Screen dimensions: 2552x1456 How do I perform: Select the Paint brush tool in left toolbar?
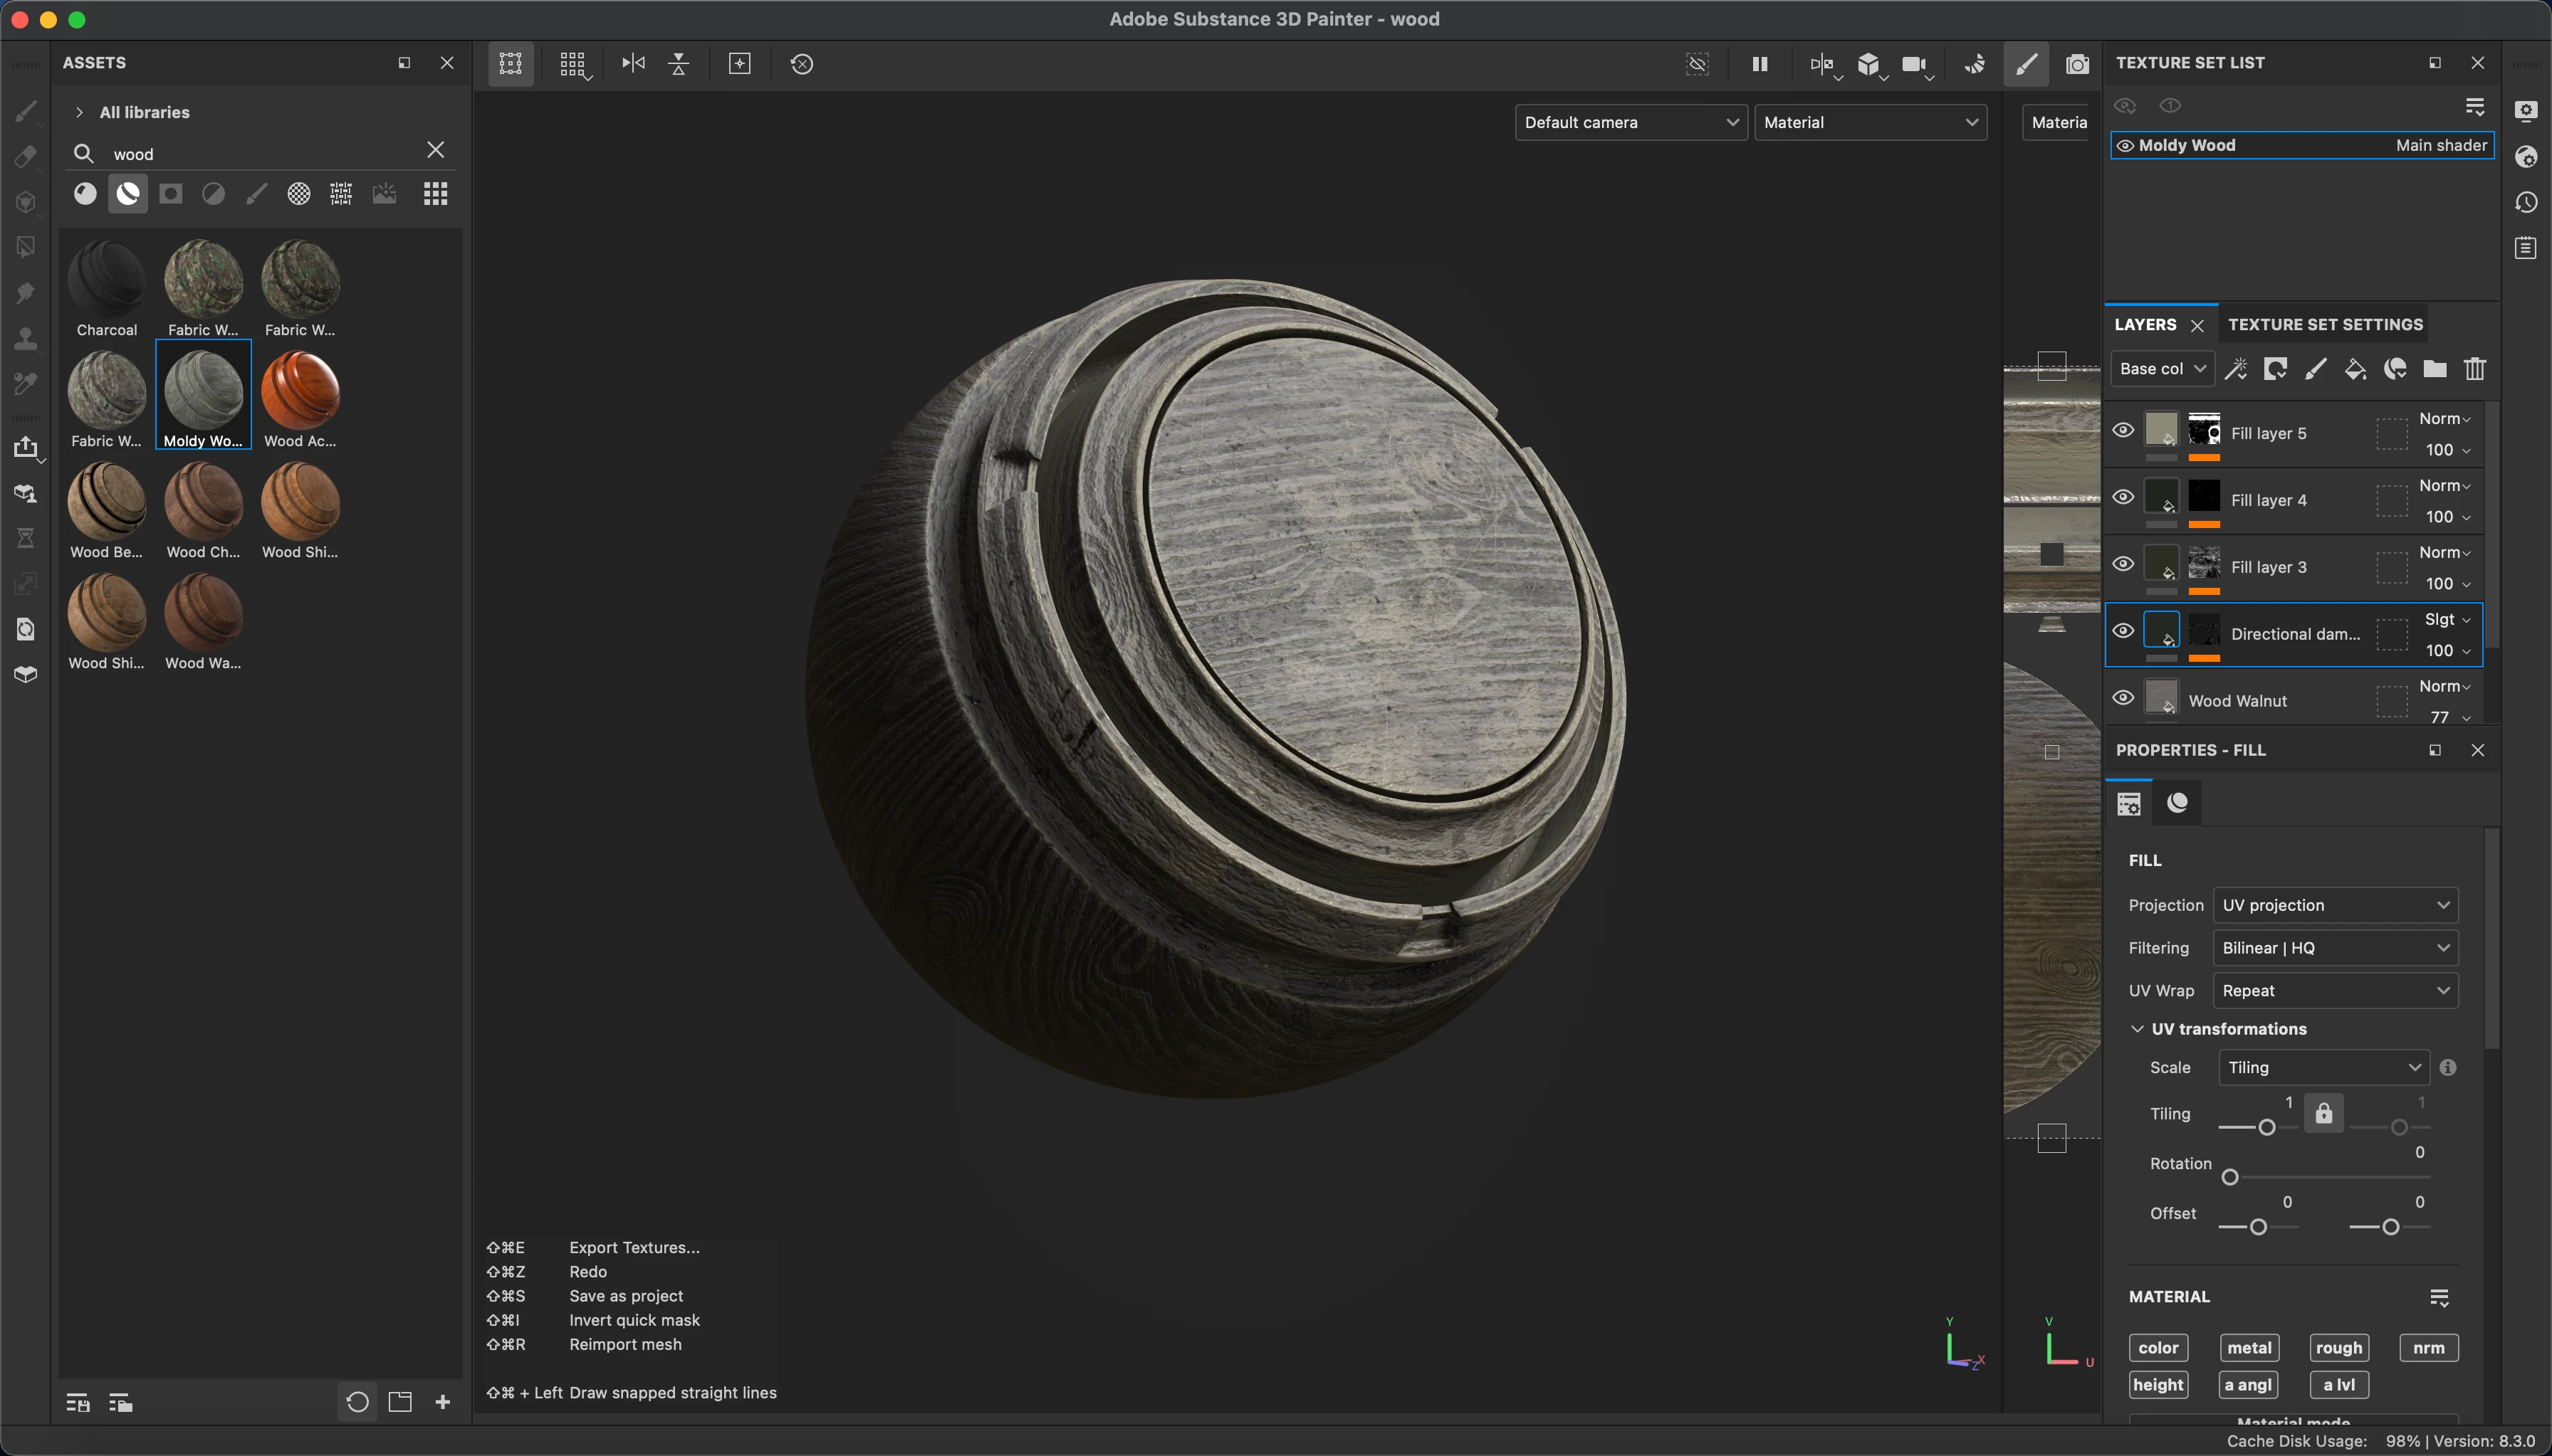[x=26, y=112]
